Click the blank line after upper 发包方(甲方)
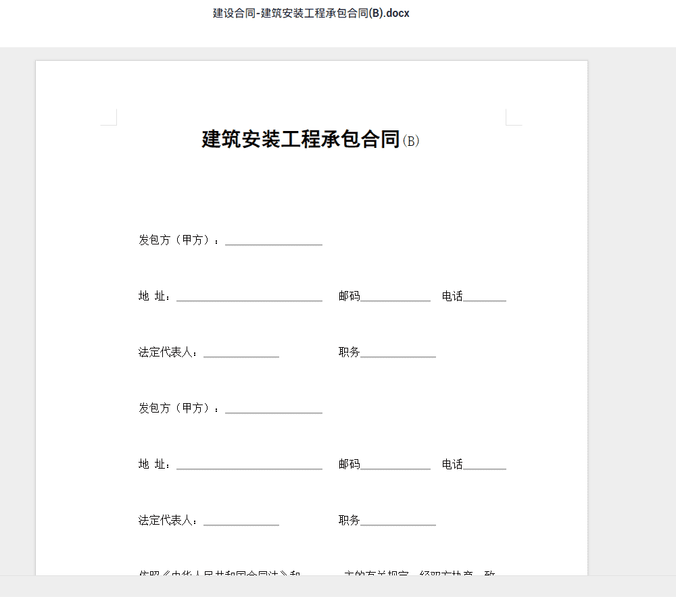 click(274, 244)
